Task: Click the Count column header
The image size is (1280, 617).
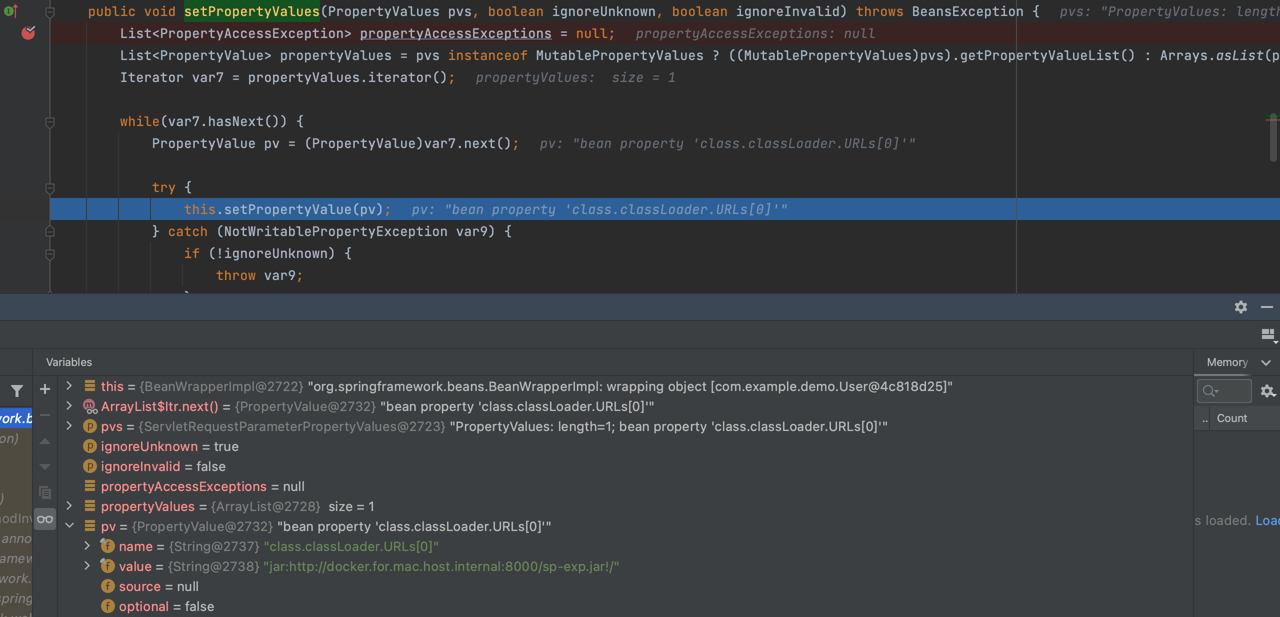Action: [1231, 418]
